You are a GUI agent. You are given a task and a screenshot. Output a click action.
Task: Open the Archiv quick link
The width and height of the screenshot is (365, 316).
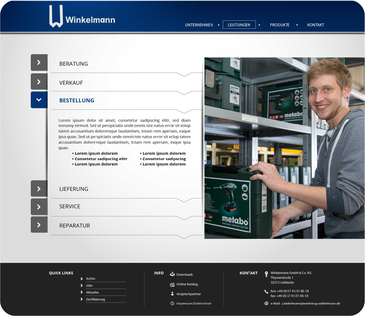pyautogui.click(x=91, y=279)
